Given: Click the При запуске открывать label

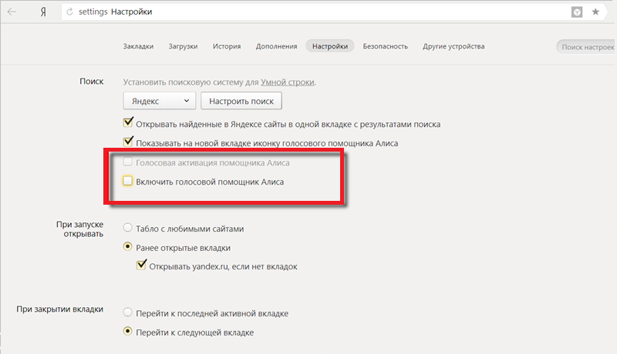Looking at the screenshot, I should [80, 229].
